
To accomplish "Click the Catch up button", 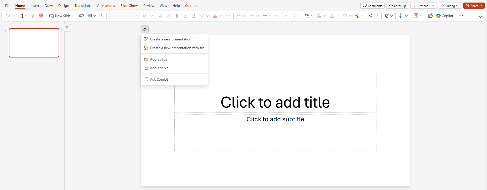I will [x=397, y=6].
